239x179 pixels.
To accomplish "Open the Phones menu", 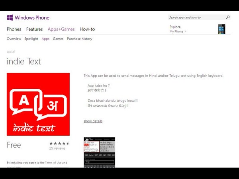I will [x=14, y=29].
